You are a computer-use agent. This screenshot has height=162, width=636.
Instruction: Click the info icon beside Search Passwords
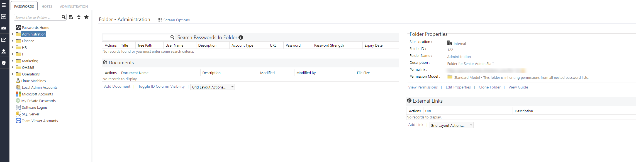click(x=241, y=37)
